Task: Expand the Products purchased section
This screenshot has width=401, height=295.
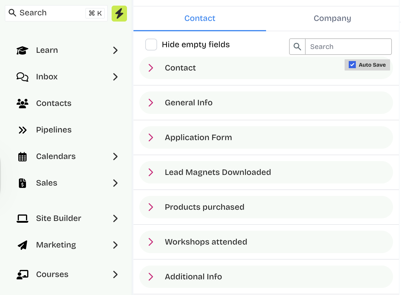Action: 151,207
